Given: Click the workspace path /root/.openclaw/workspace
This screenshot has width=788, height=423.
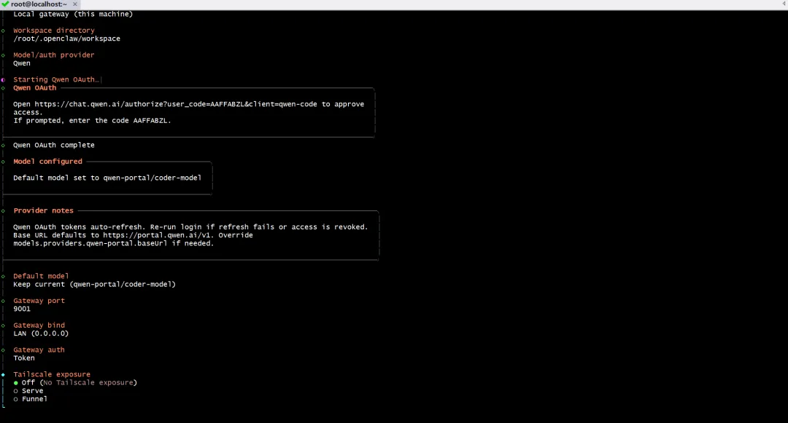Looking at the screenshot, I should point(67,39).
